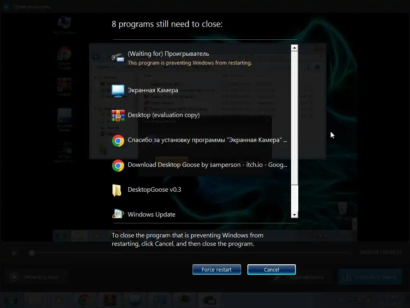The height and width of the screenshot is (308, 410).
Task: Select Download Desktop Goose by samperson text
Action: point(207,165)
